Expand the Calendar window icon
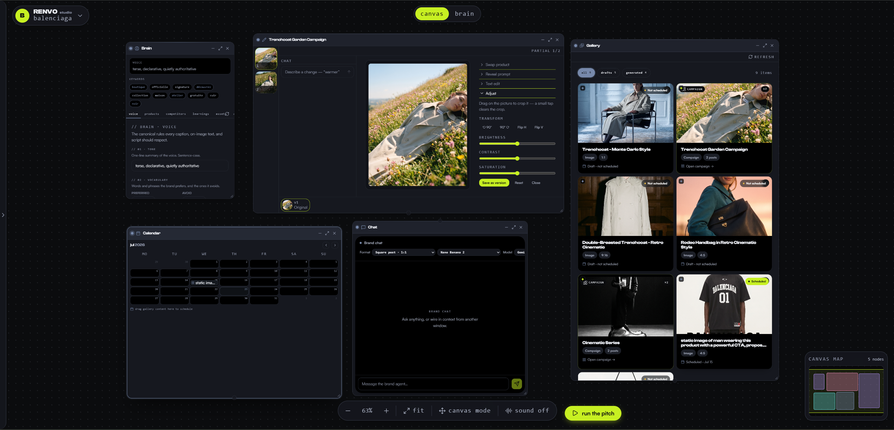Viewport: 894px width, 430px height. pos(327,233)
